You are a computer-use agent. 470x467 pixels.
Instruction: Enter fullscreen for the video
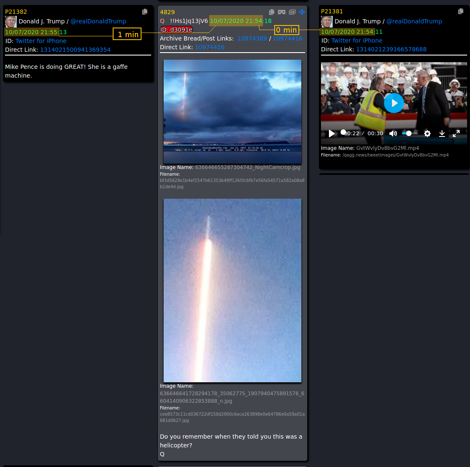tap(456, 134)
